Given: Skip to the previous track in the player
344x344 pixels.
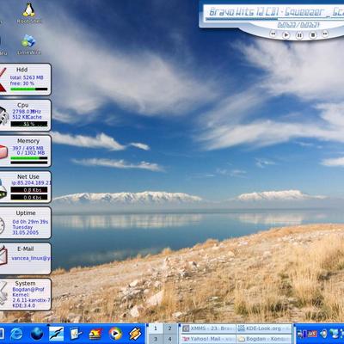Looking at the screenshot, I should click(x=273, y=34).
